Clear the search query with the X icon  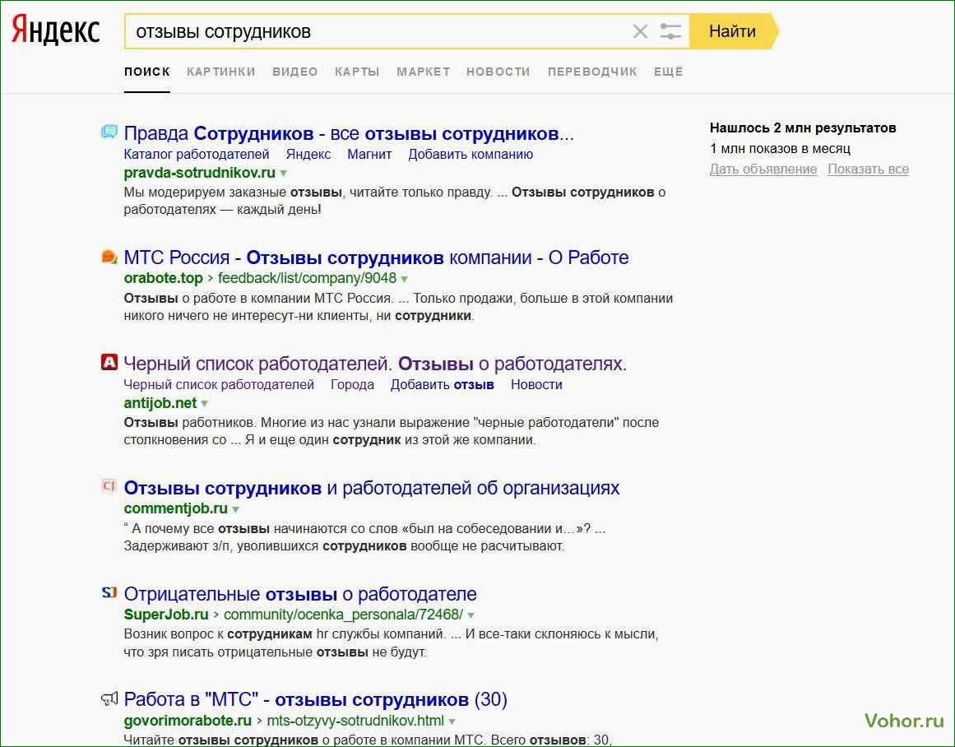[640, 31]
